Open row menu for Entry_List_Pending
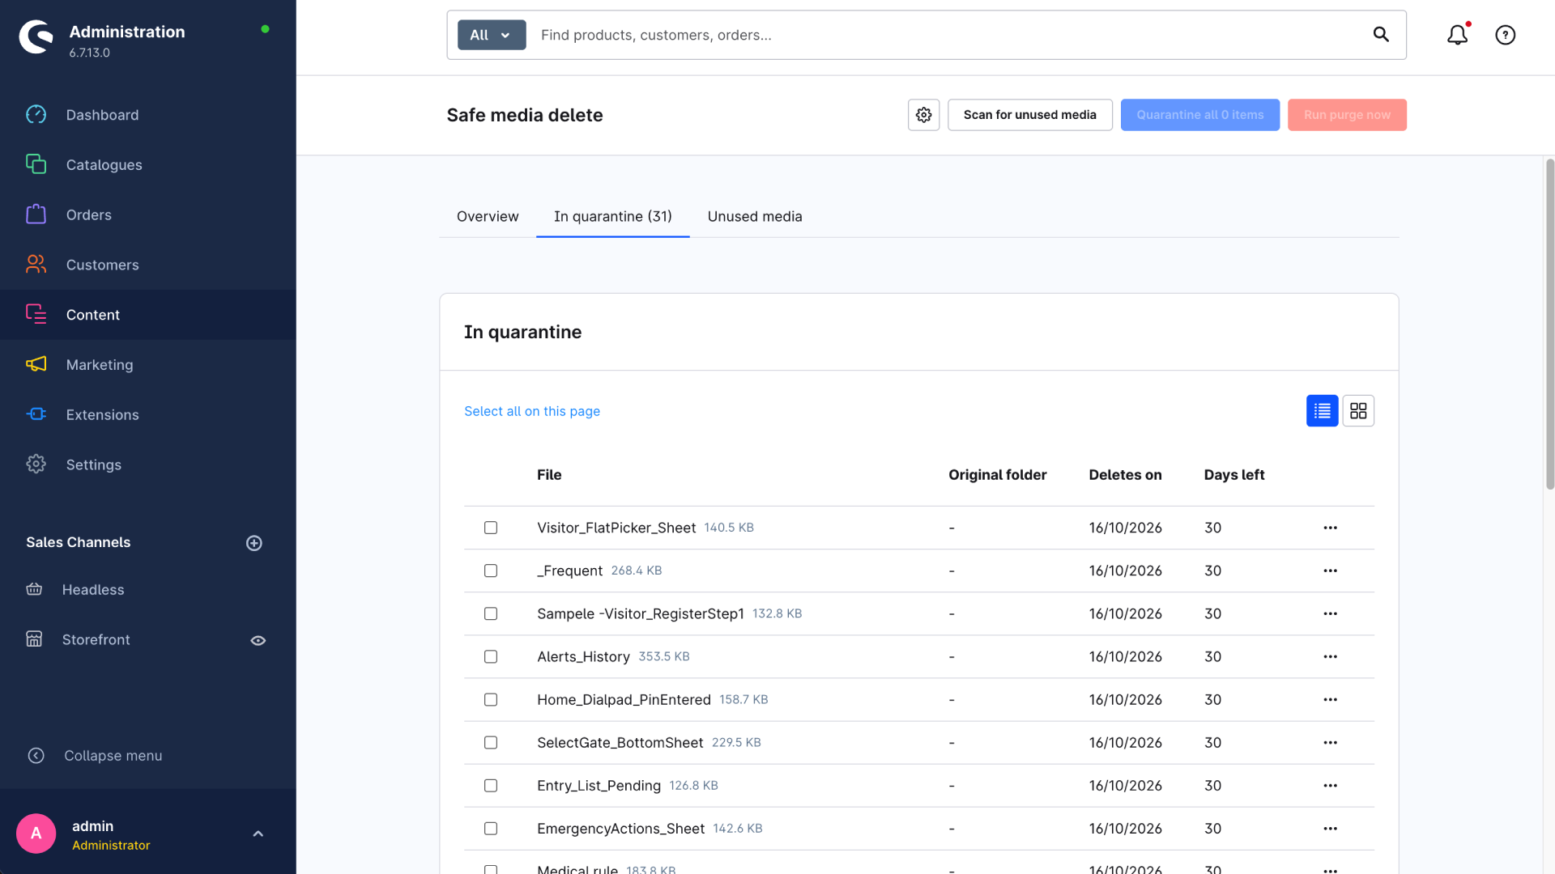Screen dimensions: 1555x874 [x=1330, y=786]
